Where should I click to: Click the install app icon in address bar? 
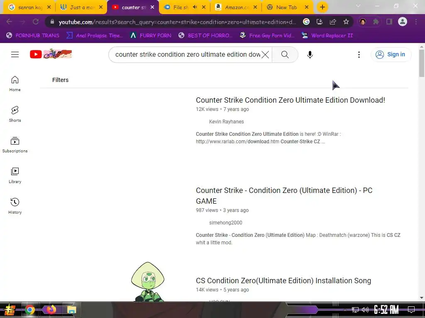point(320,22)
